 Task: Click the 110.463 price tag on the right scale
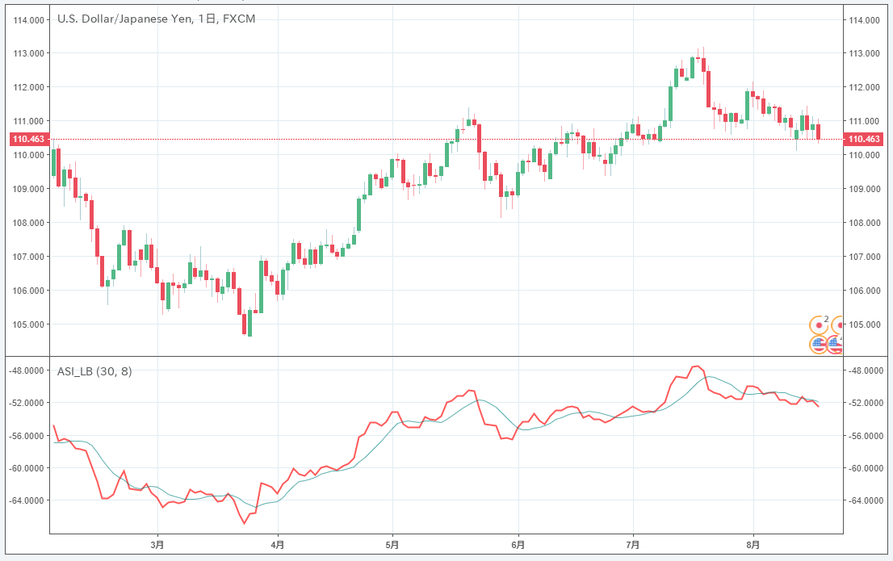click(x=864, y=139)
